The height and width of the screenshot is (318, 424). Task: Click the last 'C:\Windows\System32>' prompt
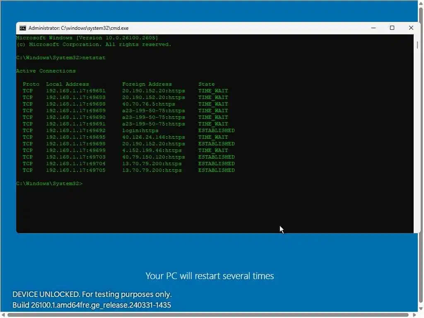pyautogui.click(x=50, y=183)
